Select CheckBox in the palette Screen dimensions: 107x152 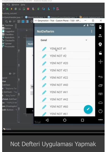[8, 34]
